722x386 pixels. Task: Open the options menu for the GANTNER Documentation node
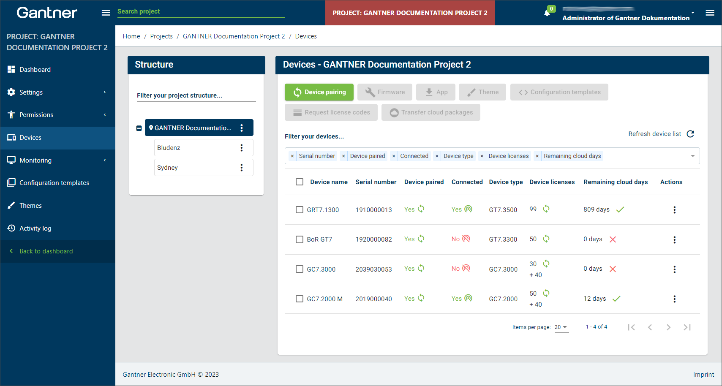pyautogui.click(x=242, y=128)
